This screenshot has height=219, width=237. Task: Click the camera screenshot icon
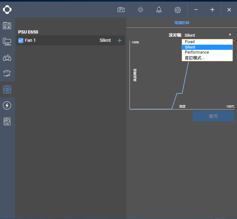(121, 10)
